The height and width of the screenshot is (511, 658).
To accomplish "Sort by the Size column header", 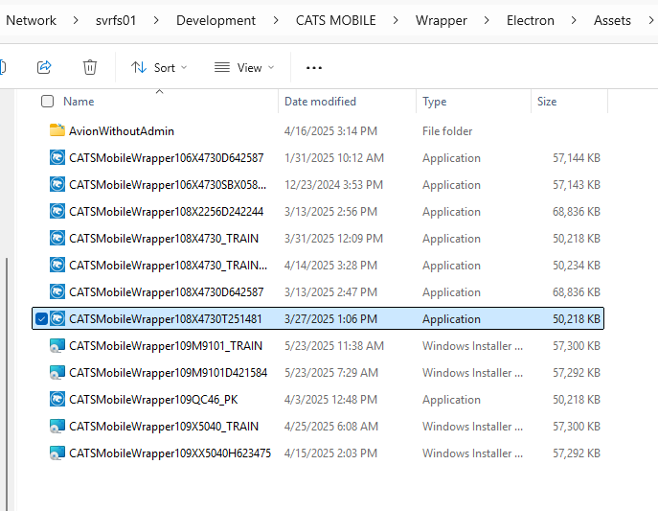I will [547, 102].
